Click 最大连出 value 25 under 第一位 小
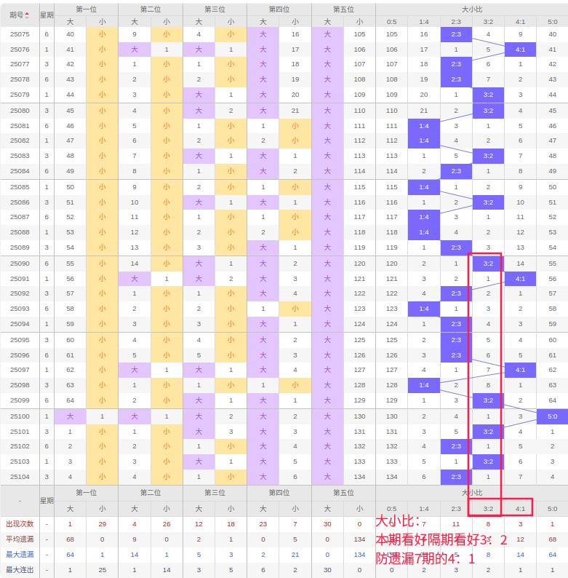 102,570
